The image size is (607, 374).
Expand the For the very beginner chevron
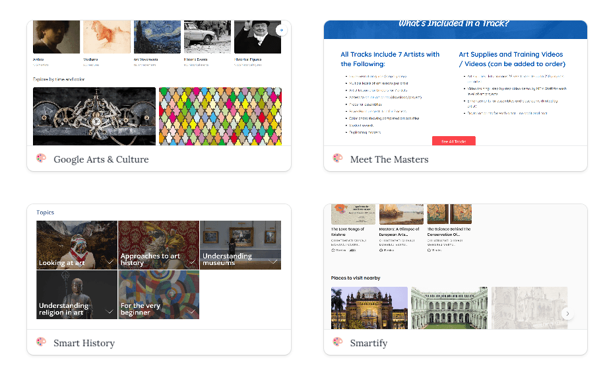tap(192, 312)
